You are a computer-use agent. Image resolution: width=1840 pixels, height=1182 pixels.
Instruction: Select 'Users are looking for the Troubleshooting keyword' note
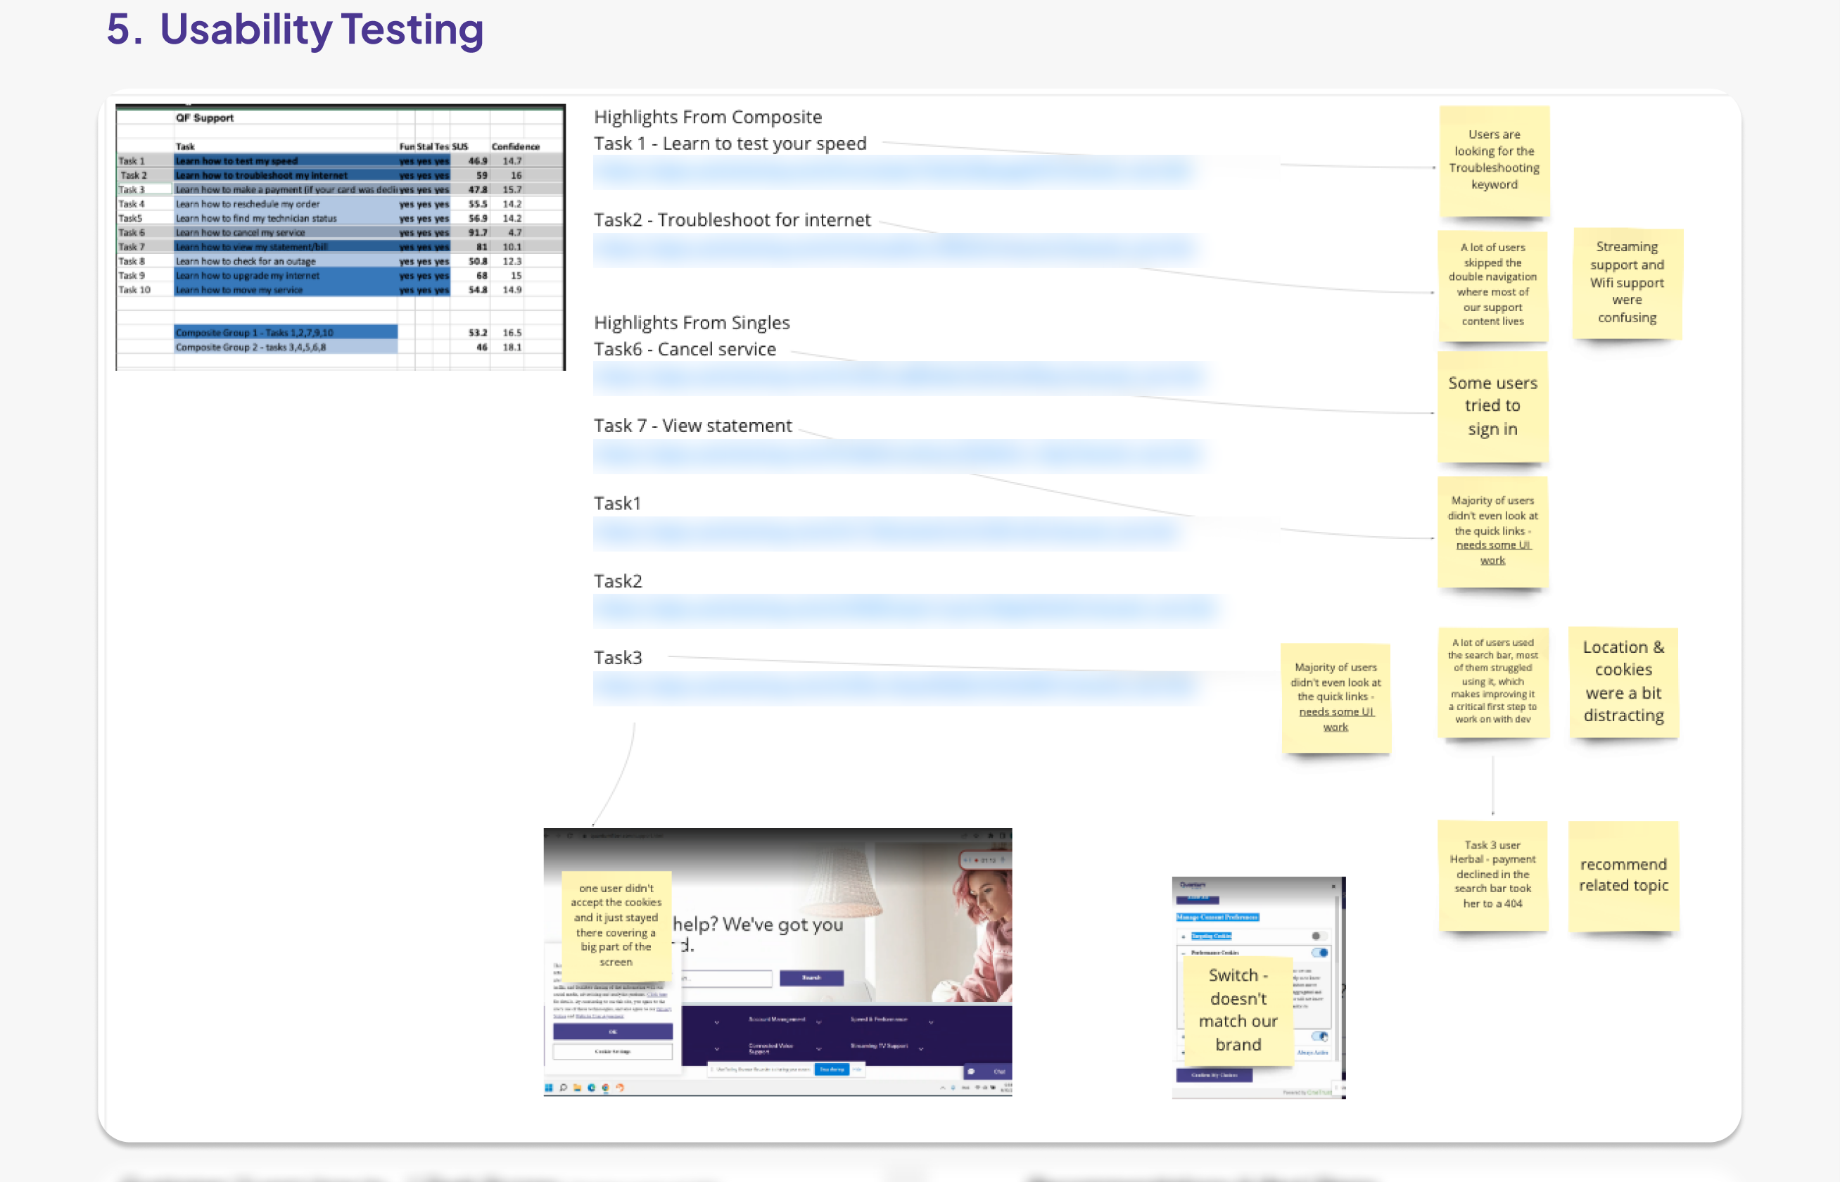pos(1494,161)
